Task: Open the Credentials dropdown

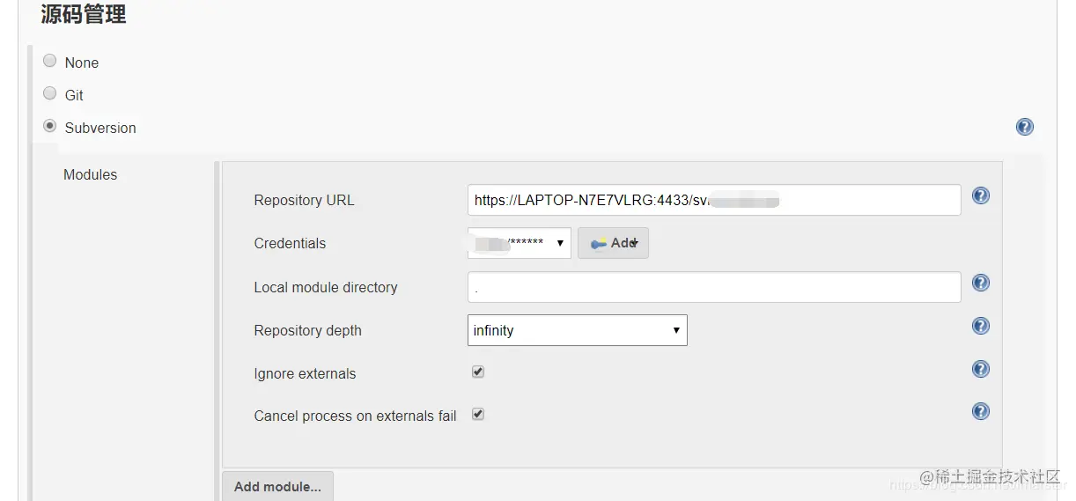Action: pyautogui.click(x=519, y=243)
